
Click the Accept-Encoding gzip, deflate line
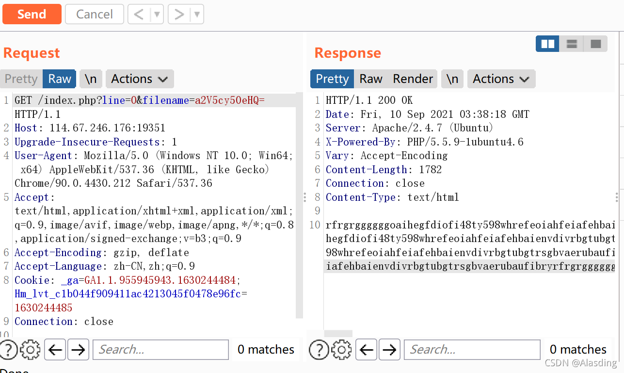102,253
